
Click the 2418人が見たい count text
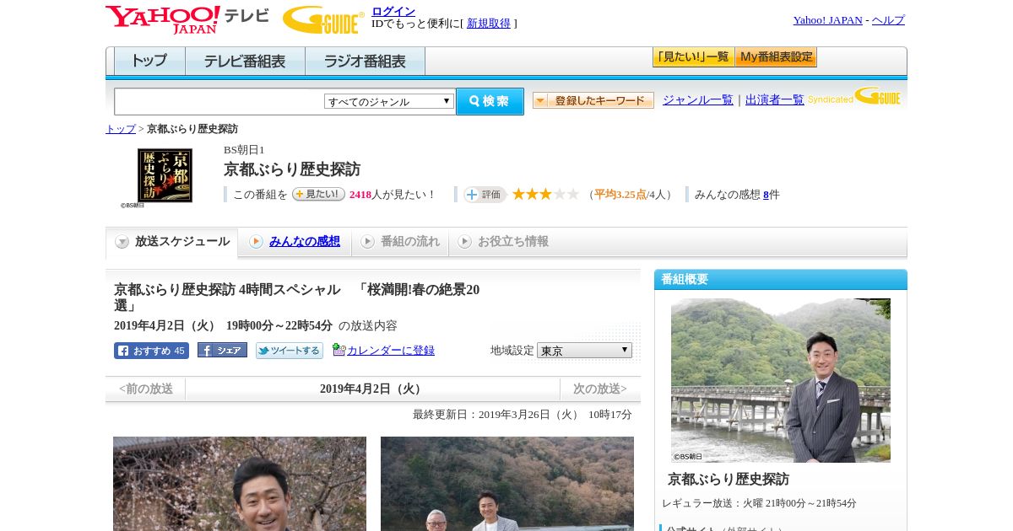[392, 195]
